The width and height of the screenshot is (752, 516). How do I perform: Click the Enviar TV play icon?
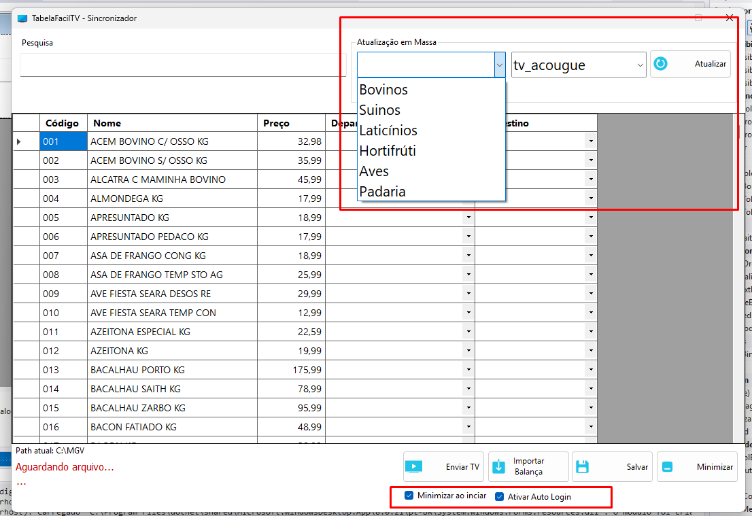click(x=413, y=466)
